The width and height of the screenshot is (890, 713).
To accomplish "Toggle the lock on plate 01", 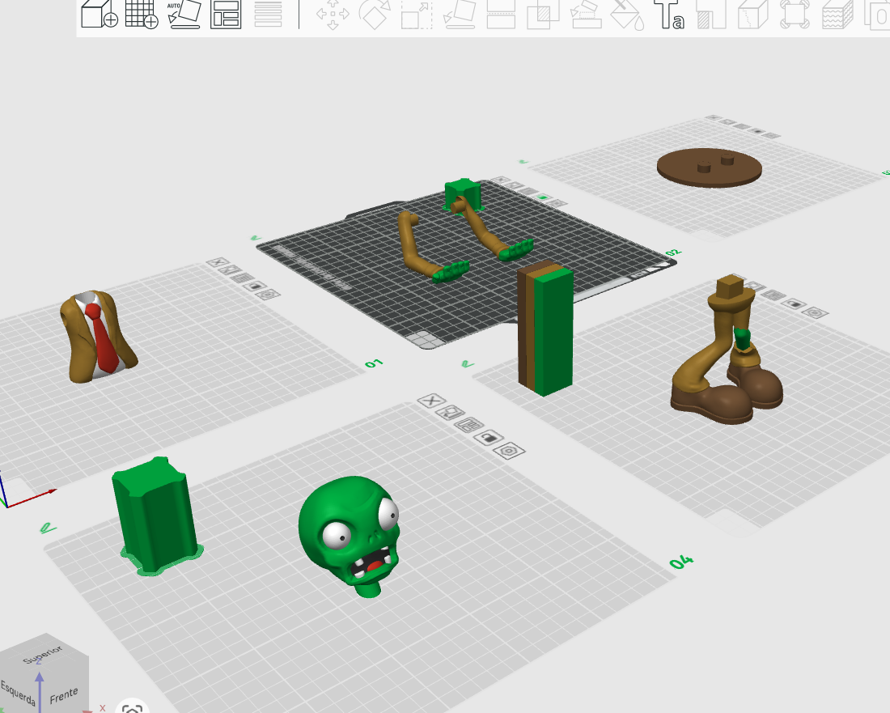I will [x=255, y=286].
